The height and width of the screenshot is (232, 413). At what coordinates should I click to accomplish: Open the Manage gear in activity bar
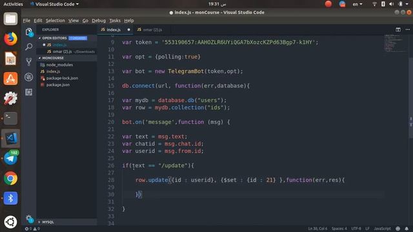pos(29,218)
